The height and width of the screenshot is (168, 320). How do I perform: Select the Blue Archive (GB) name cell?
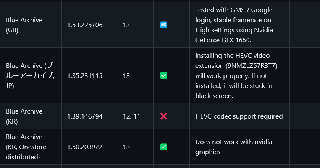(24, 25)
